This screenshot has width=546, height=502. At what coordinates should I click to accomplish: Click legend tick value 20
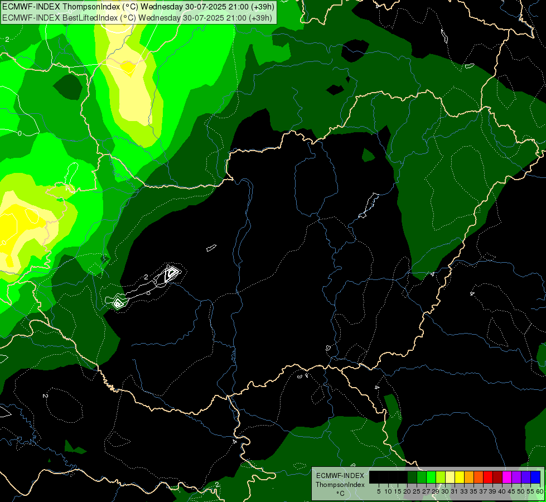pyautogui.click(x=407, y=491)
